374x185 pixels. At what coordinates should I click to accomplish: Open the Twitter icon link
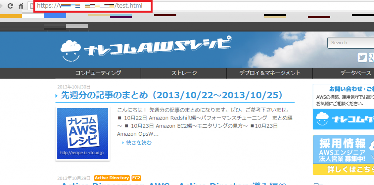[x=362, y=58]
